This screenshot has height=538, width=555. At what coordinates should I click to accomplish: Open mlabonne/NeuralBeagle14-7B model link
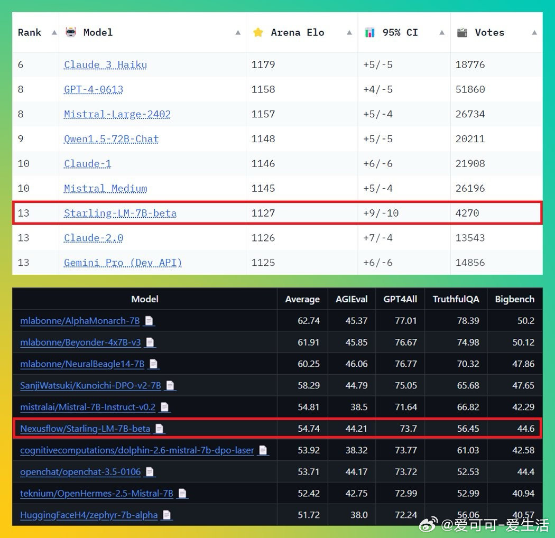click(x=82, y=364)
